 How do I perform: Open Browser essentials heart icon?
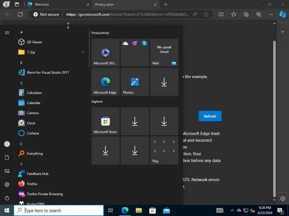pos(259,14)
